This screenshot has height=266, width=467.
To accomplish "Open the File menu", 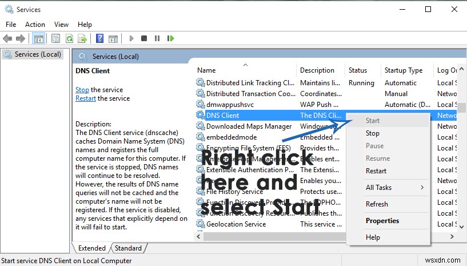I will coord(11,25).
